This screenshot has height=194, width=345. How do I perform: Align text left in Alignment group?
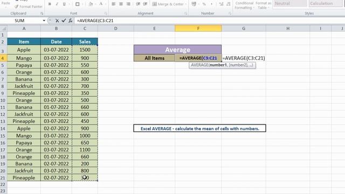[114, 4]
